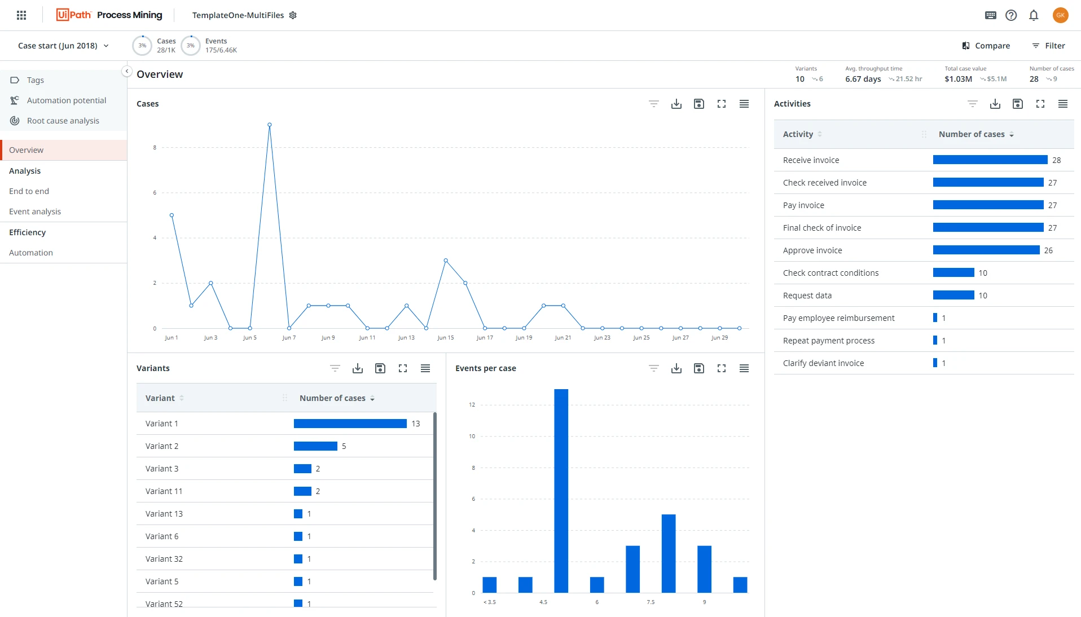Expand Activities panel to fullscreen
The width and height of the screenshot is (1081, 617).
coord(1040,104)
